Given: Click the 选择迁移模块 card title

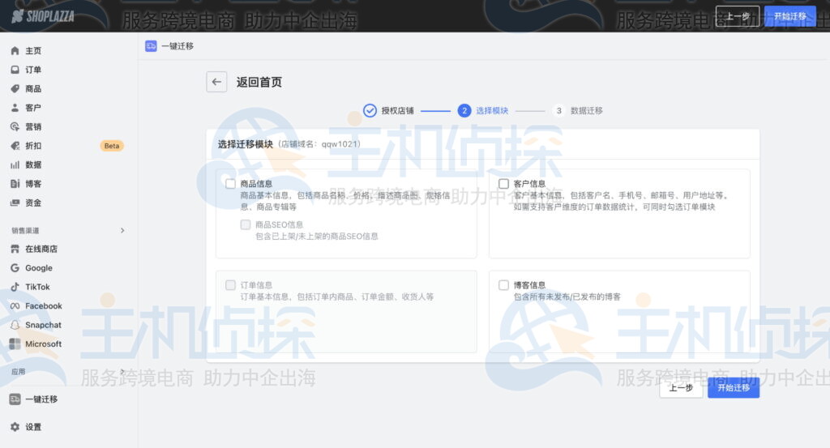Looking at the screenshot, I should pos(245,144).
